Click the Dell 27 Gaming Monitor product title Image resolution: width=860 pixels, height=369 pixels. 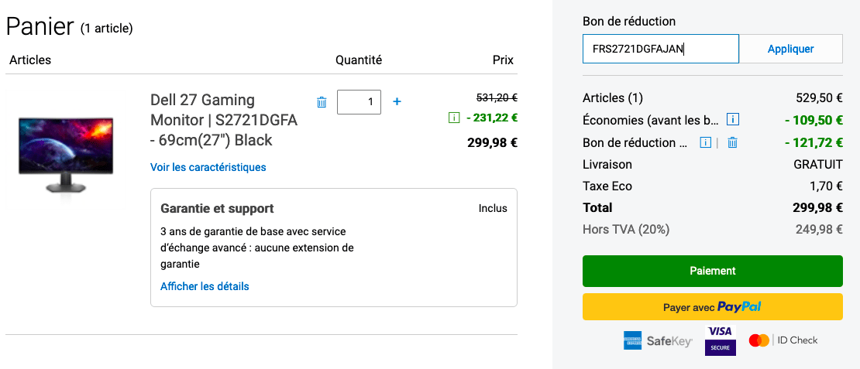click(x=224, y=120)
